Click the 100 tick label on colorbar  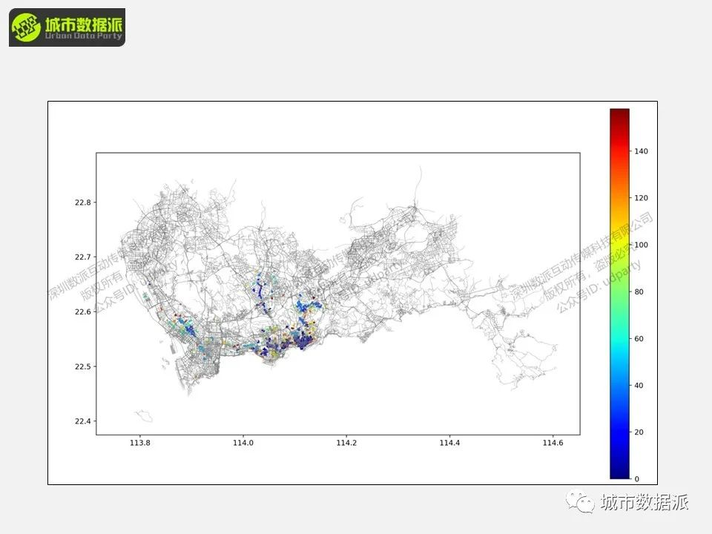641,245
